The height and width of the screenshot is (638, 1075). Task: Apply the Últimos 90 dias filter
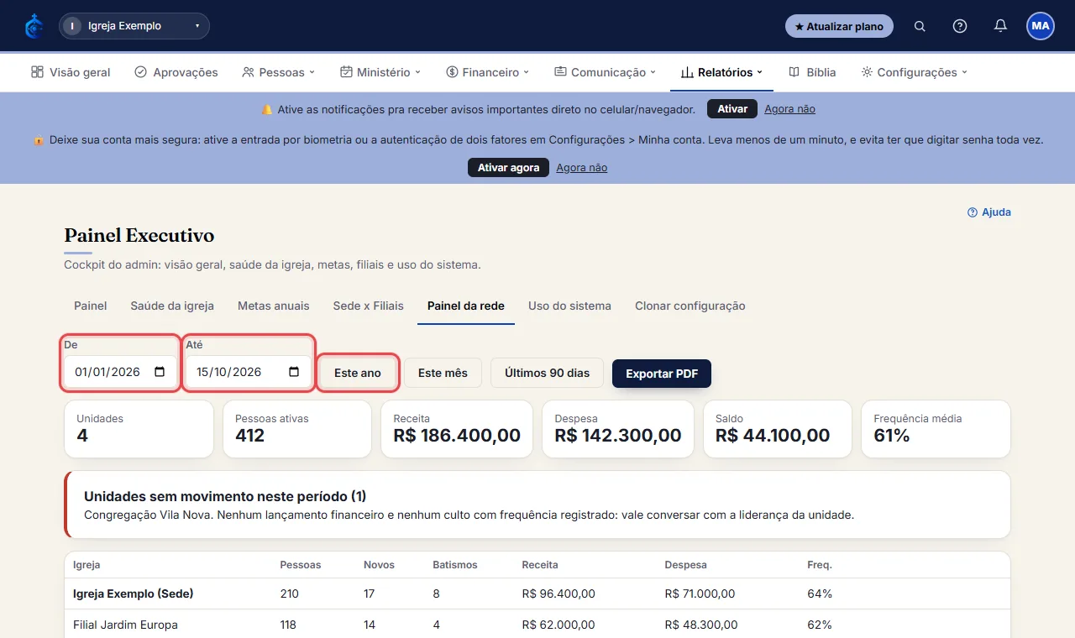click(548, 373)
